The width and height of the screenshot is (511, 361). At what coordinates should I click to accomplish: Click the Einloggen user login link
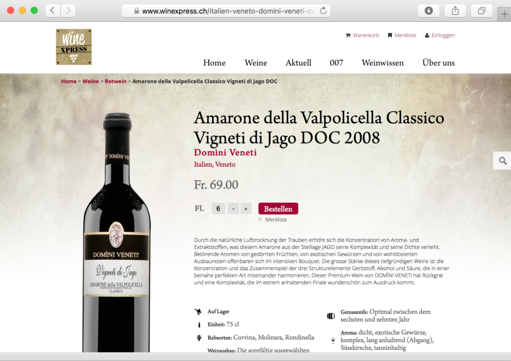click(440, 35)
